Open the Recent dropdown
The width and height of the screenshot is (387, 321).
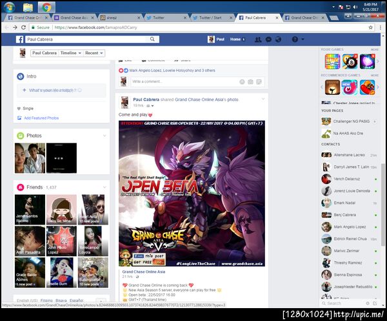94,53
